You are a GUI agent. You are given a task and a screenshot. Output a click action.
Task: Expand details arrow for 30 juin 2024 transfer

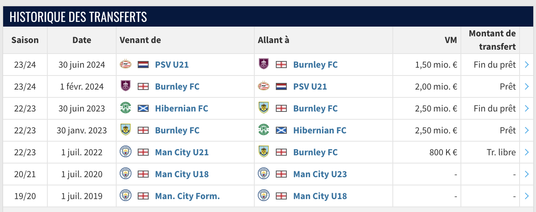coord(527,65)
